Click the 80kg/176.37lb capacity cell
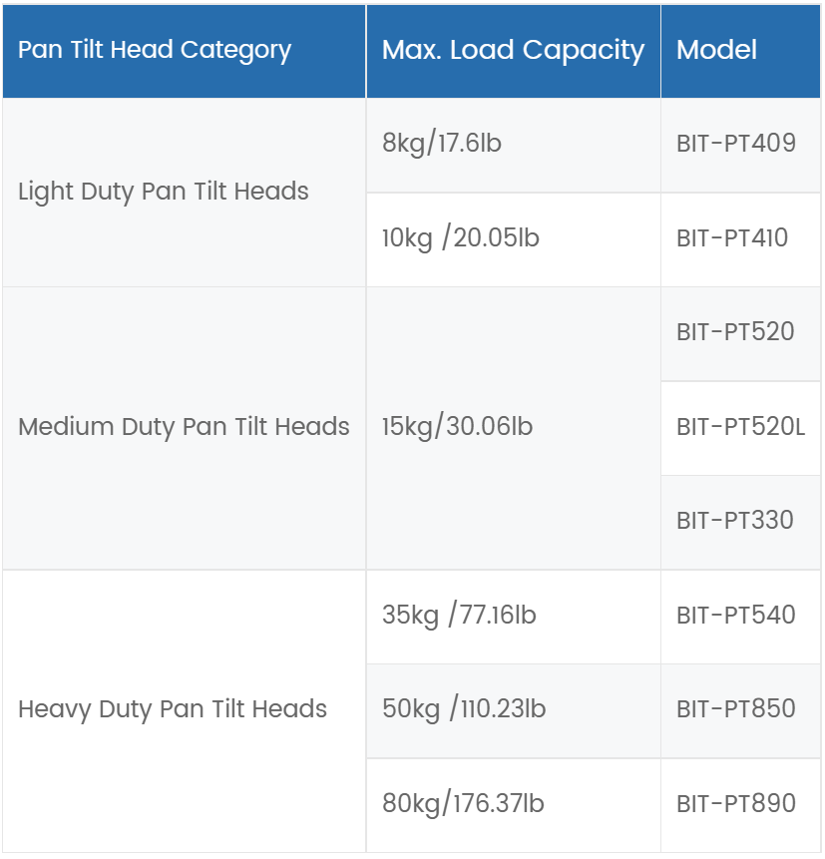 pos(514,805)
